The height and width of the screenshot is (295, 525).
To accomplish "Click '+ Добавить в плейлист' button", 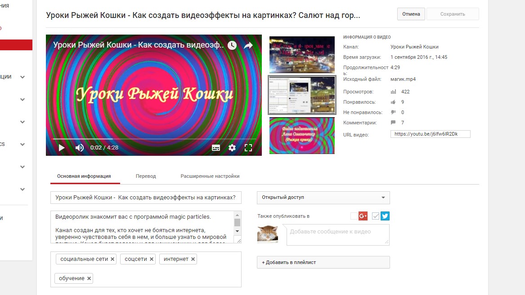I will (323, 262).
